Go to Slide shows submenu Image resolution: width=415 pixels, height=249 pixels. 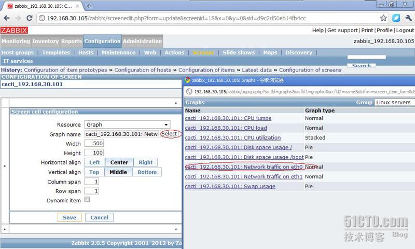click(239, 52)
